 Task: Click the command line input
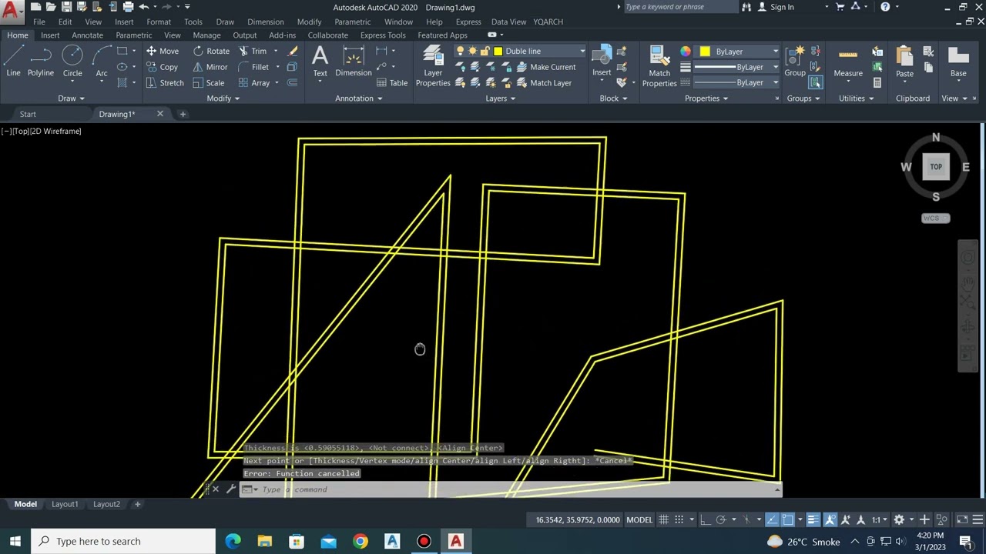(516, 489)
